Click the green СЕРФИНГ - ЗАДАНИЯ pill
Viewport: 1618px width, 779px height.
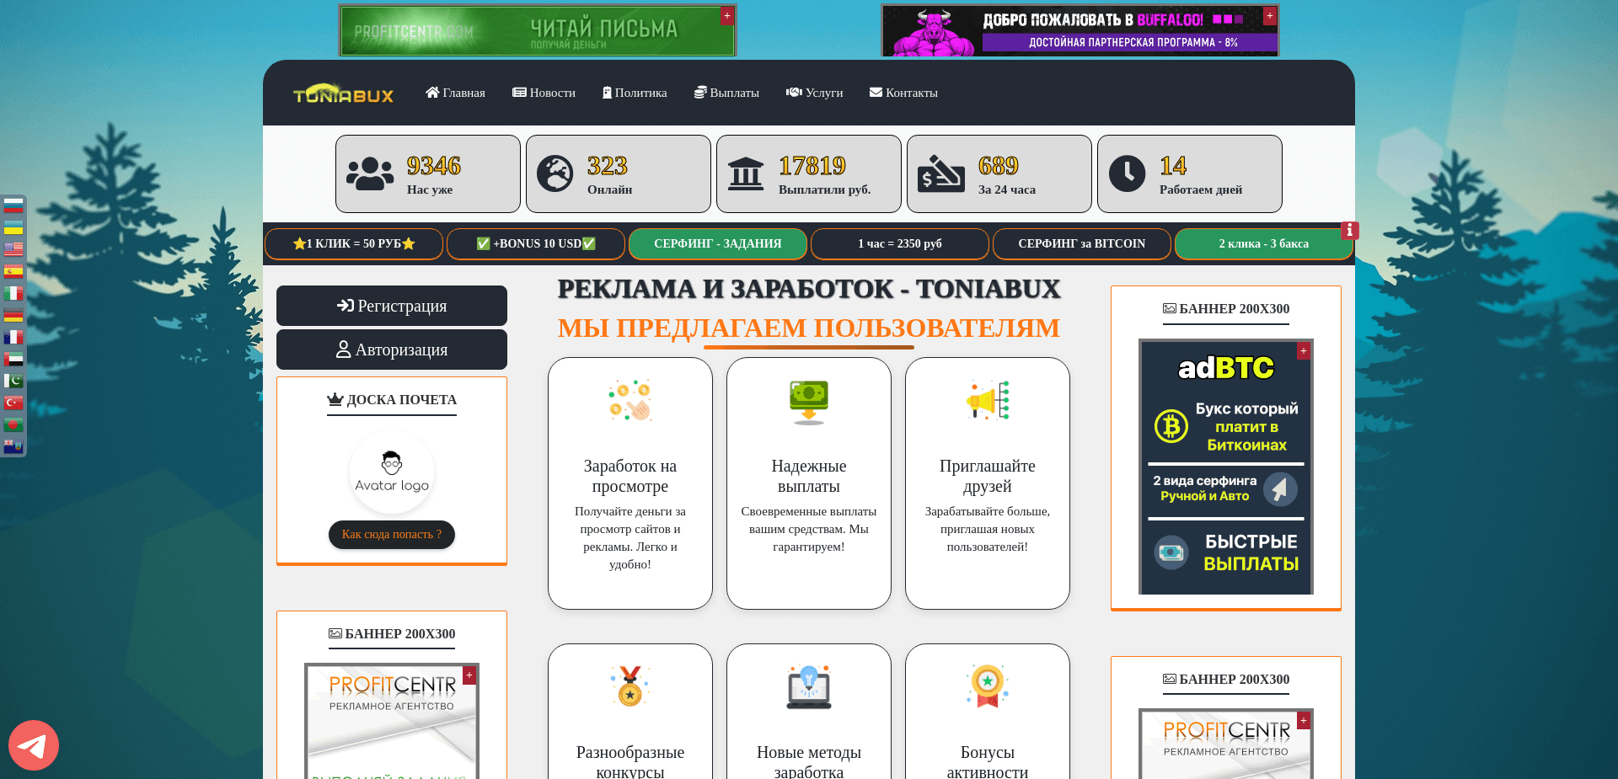717,243
